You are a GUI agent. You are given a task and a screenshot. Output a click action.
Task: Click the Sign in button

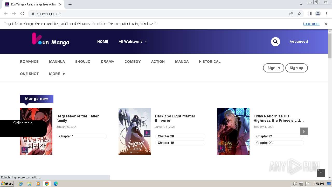click(274, 68)
